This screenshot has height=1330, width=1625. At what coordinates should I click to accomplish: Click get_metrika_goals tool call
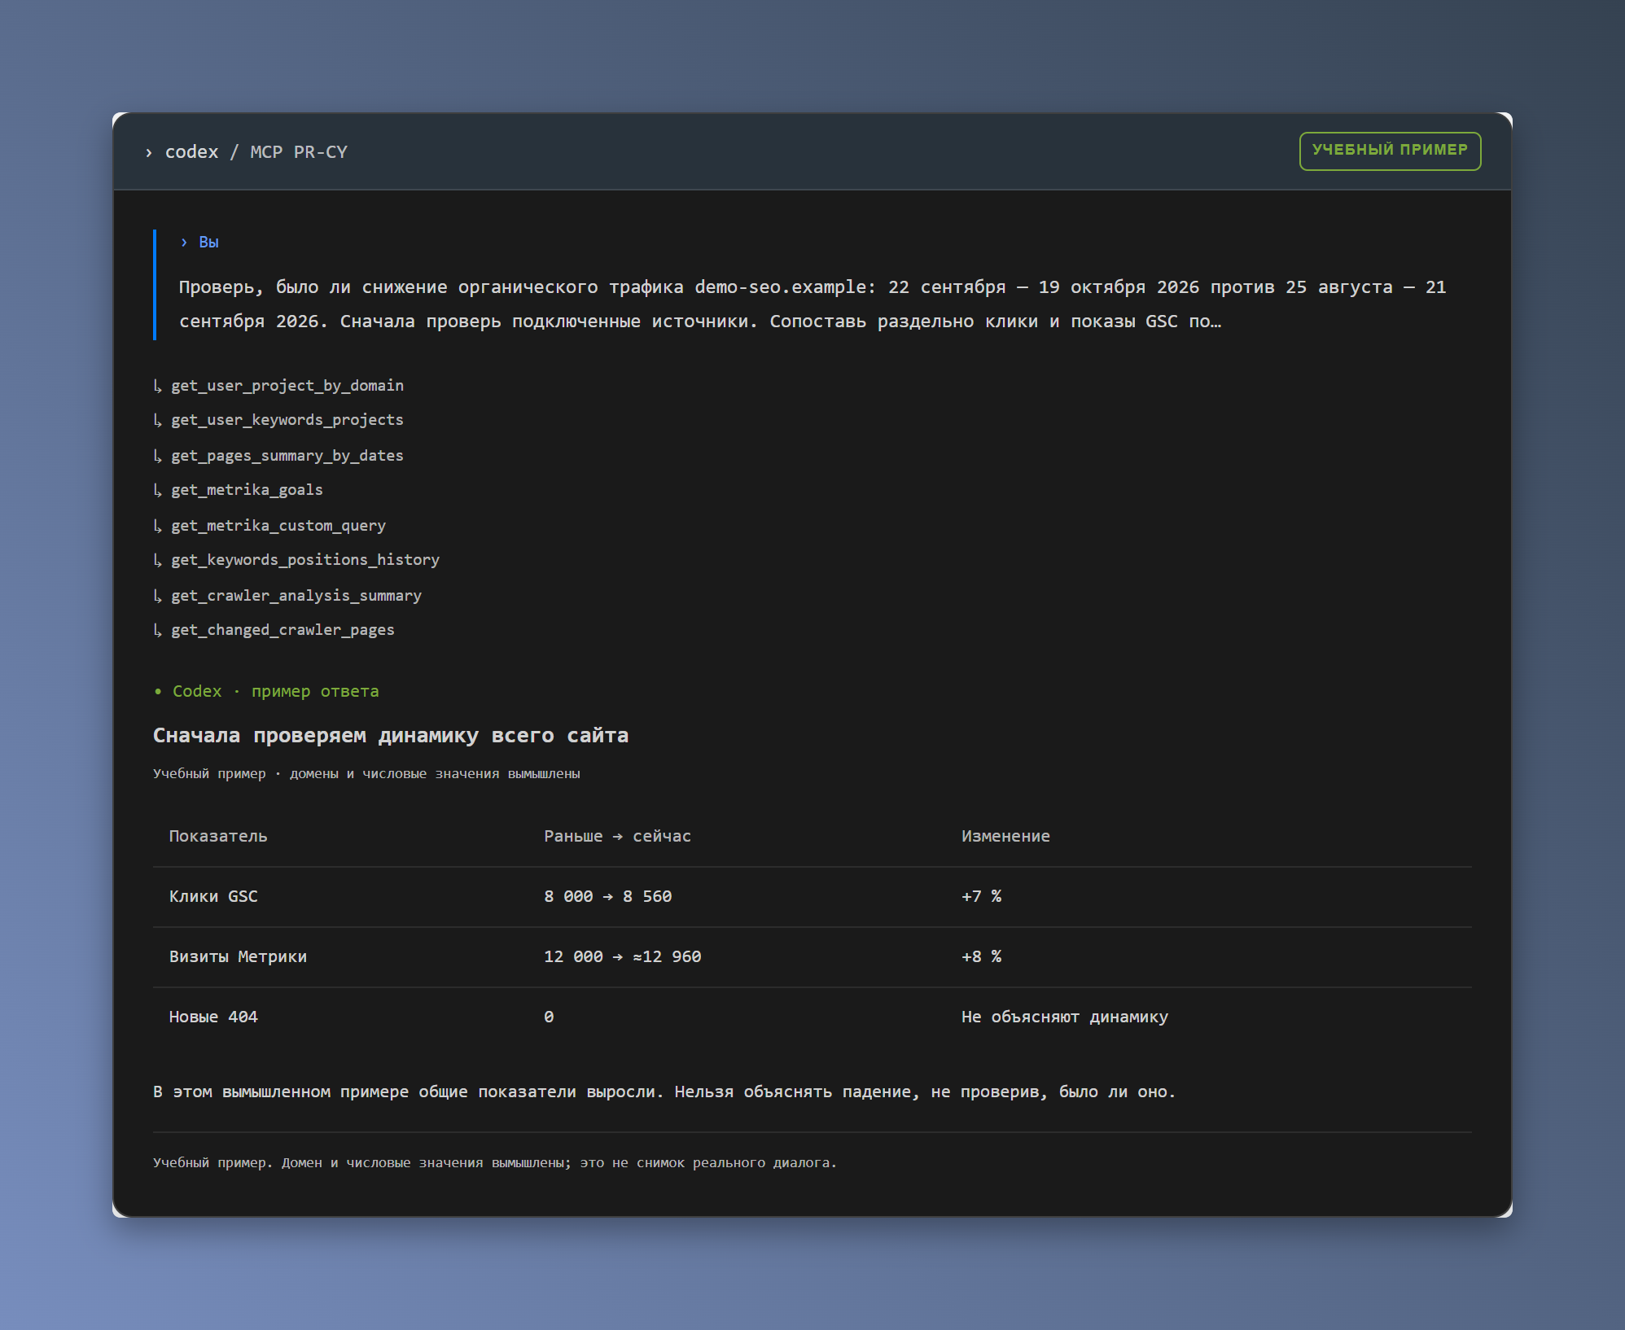point(247,489)
